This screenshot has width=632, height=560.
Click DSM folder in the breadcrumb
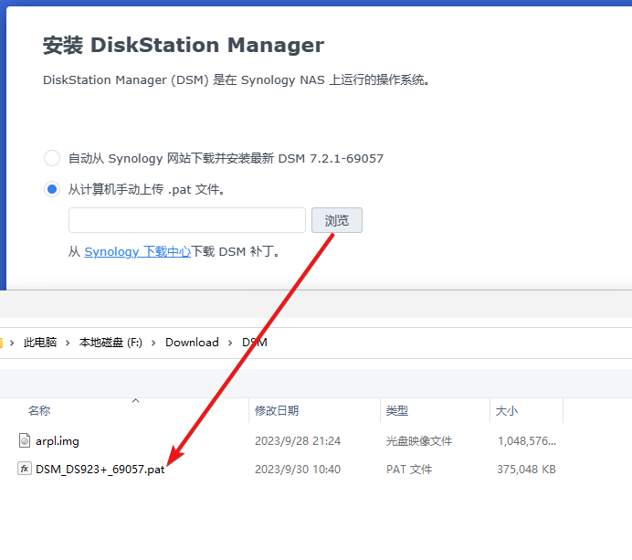(x=254, y=343)
